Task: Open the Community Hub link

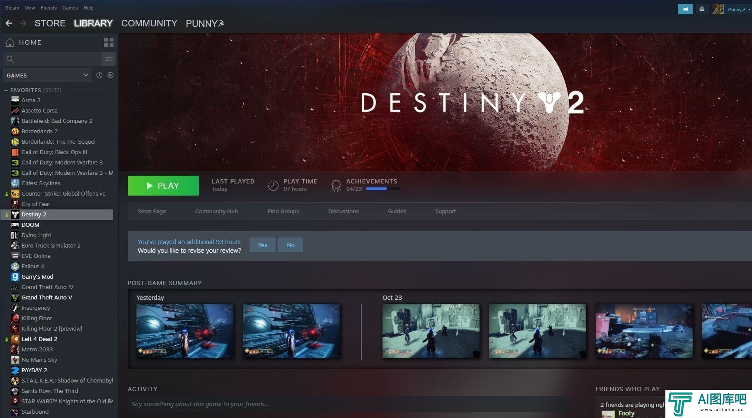Action: coord(217,212)
